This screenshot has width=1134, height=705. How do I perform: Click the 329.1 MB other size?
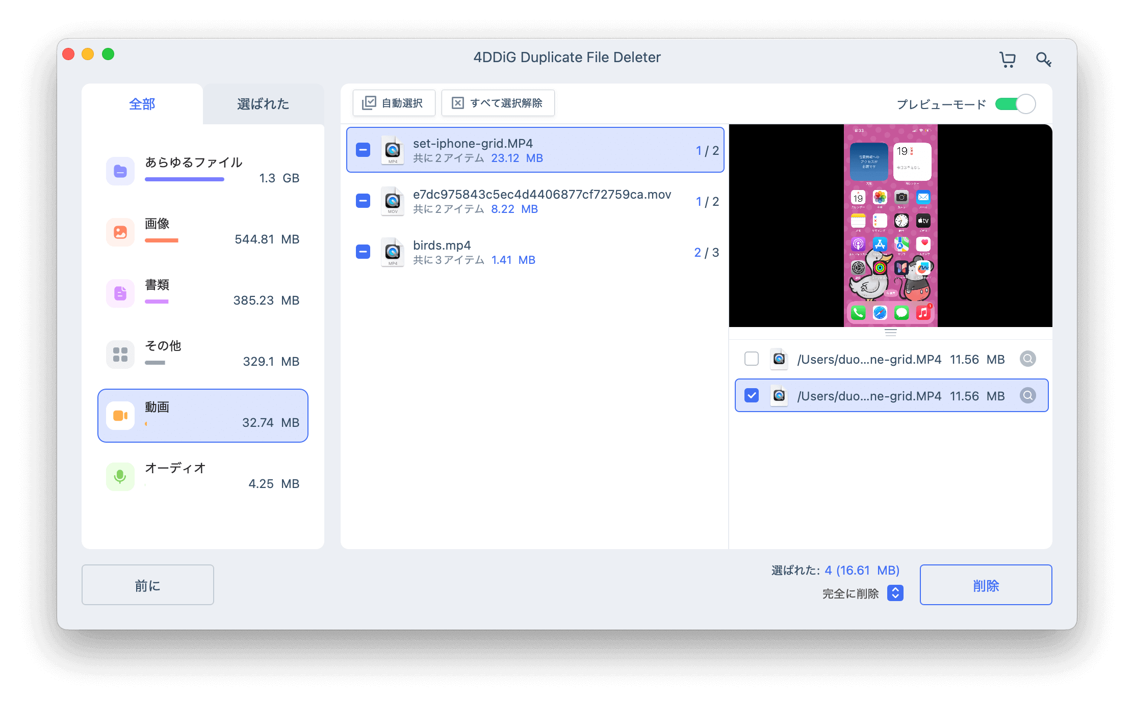(271, 362)
